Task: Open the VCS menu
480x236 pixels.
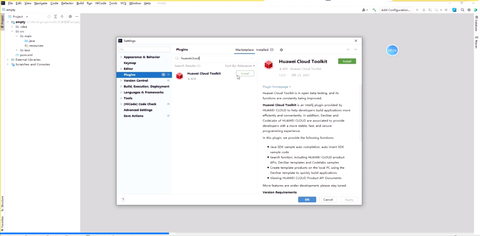Action: tap(123, 3)
